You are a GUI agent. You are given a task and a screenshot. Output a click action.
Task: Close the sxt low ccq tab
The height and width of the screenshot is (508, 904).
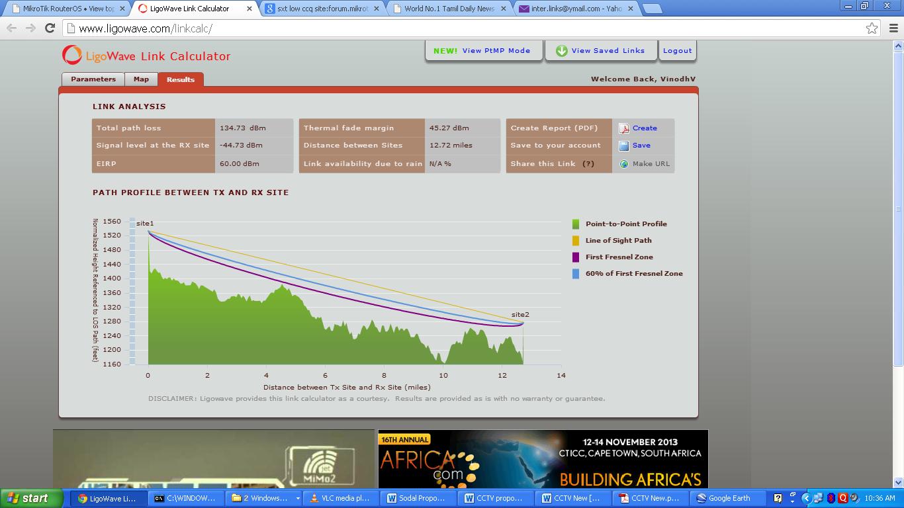[377, 9]
